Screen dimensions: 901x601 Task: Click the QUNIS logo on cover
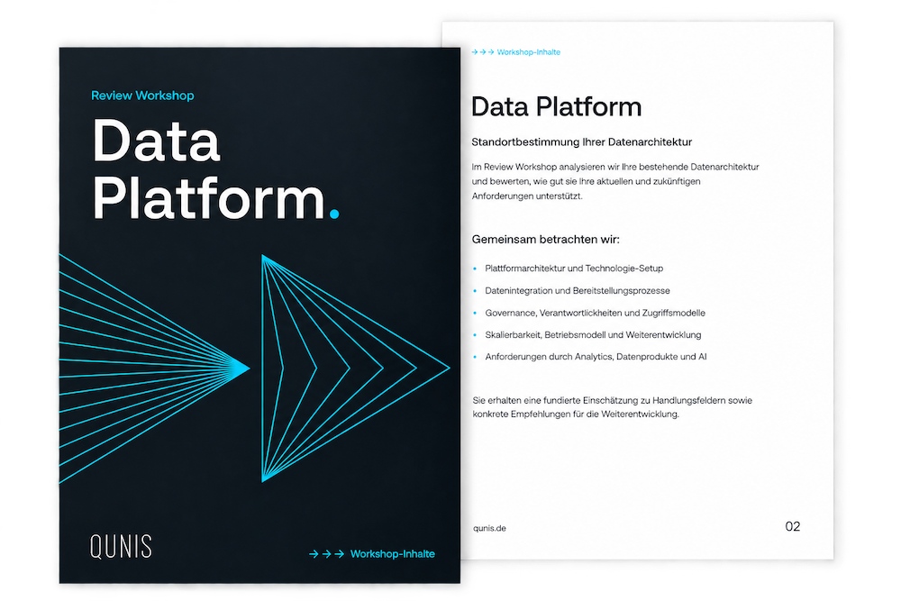click(x=121, y=546)
